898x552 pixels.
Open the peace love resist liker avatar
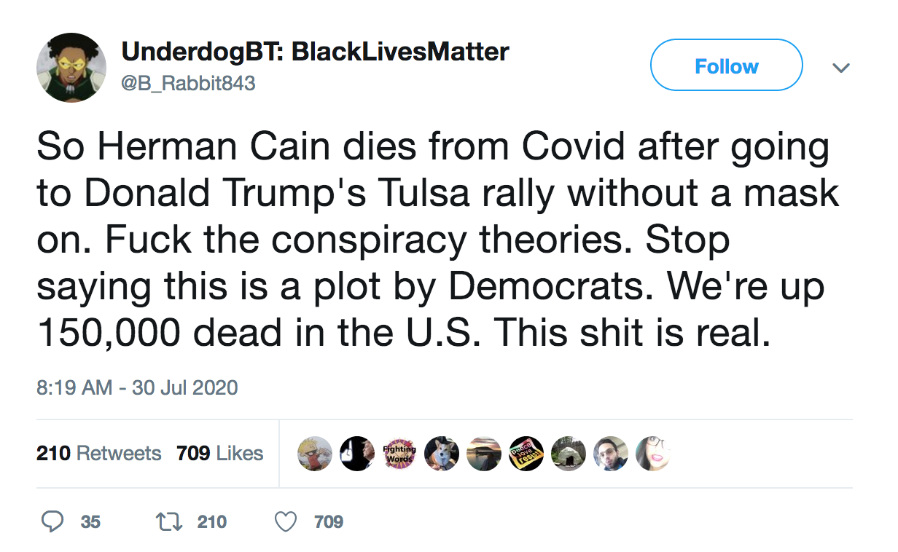[526, 454]
